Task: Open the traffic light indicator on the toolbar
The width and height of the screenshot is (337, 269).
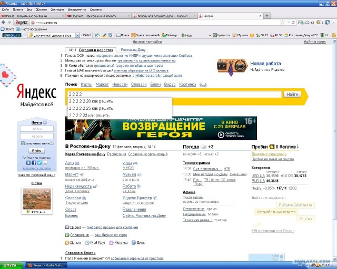Action: pyautogui.click(x=324, y=35)
